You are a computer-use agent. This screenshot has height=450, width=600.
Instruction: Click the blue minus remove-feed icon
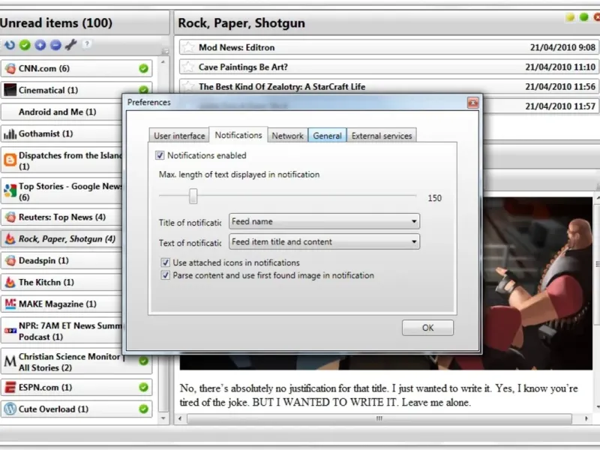(55, 45)
